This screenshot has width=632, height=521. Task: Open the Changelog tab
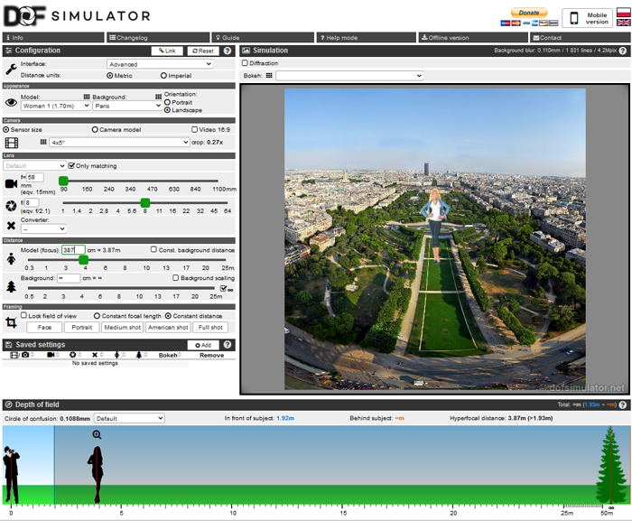coord(158,38)
